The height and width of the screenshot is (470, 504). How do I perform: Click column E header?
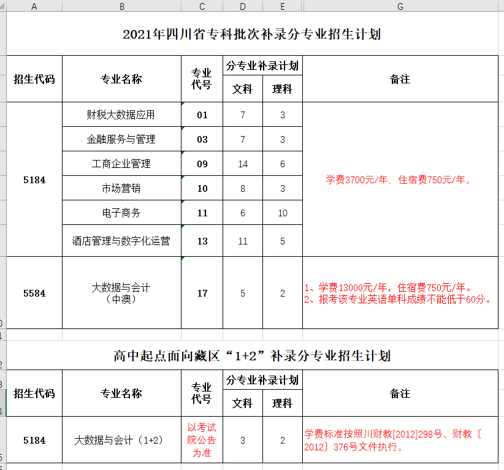click(282, 6)
